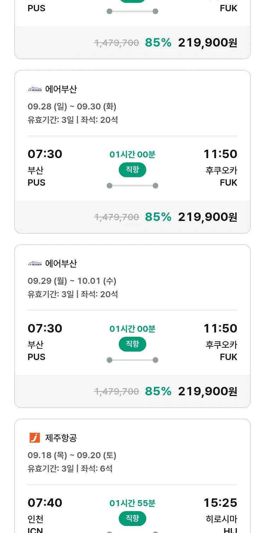Tap the 15:25 arrival time for Hiroshima
The width and height of the screenshot is (265, 533).
(x=220, y=503)
